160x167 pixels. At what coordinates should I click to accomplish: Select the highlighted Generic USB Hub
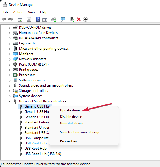(35, 106)
